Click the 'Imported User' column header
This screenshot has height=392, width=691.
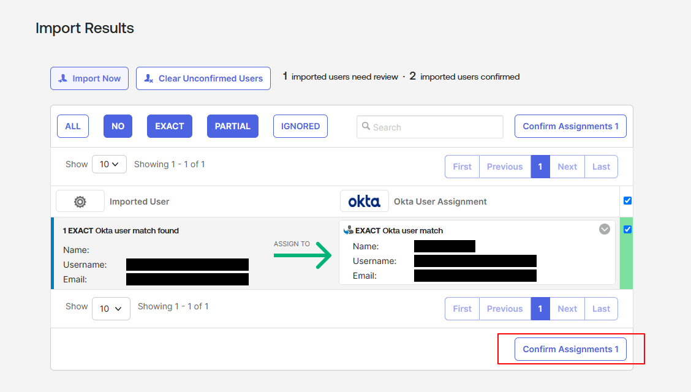click(139, 202)
